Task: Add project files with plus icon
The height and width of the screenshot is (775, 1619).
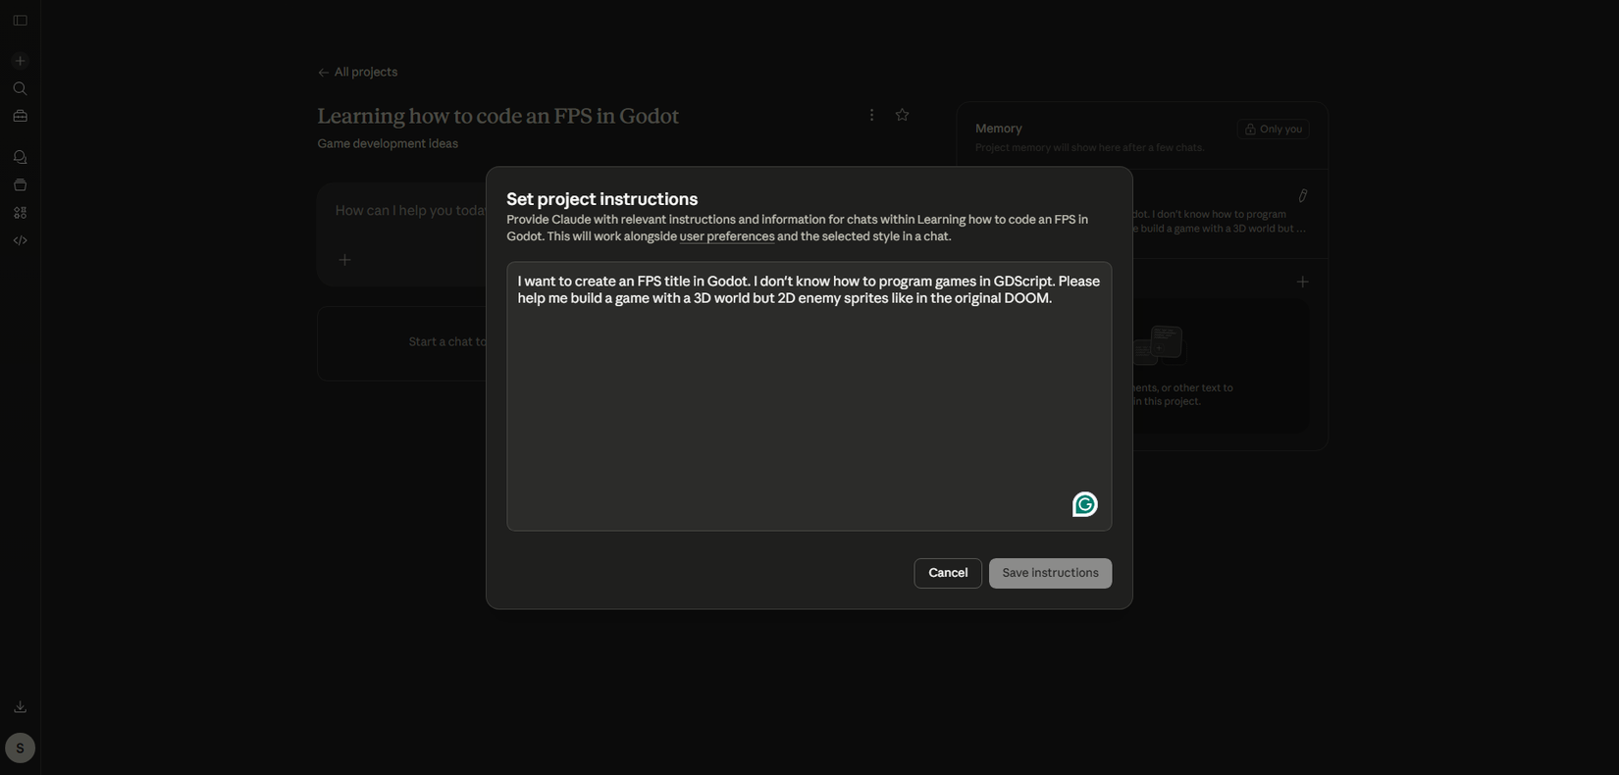Action: tap(1302, 283)
